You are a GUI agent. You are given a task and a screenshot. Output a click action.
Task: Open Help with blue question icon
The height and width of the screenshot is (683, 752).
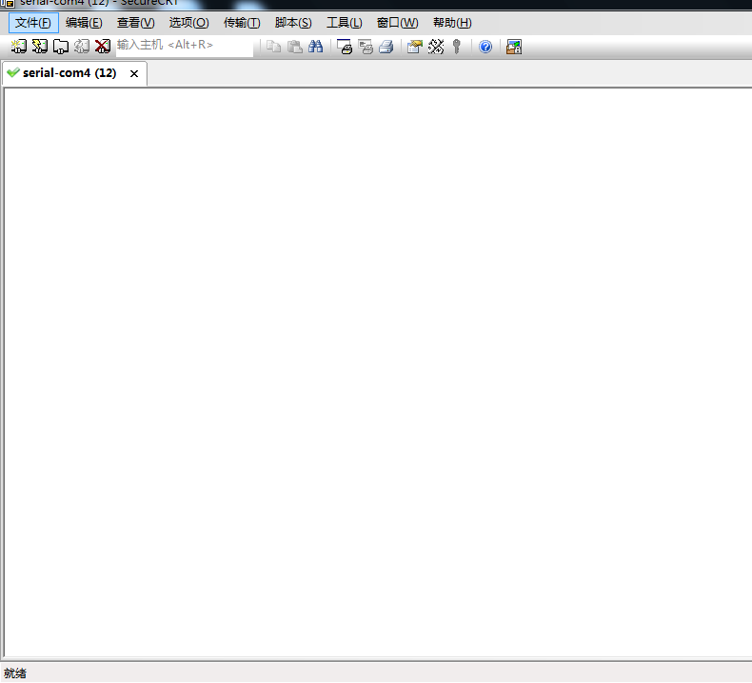(x=485, y=47)
